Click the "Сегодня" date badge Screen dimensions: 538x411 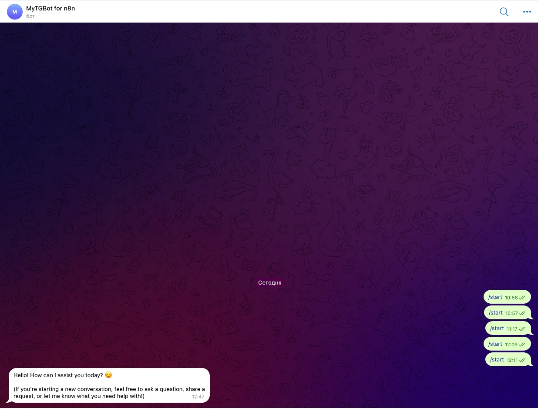coord(269,283)
